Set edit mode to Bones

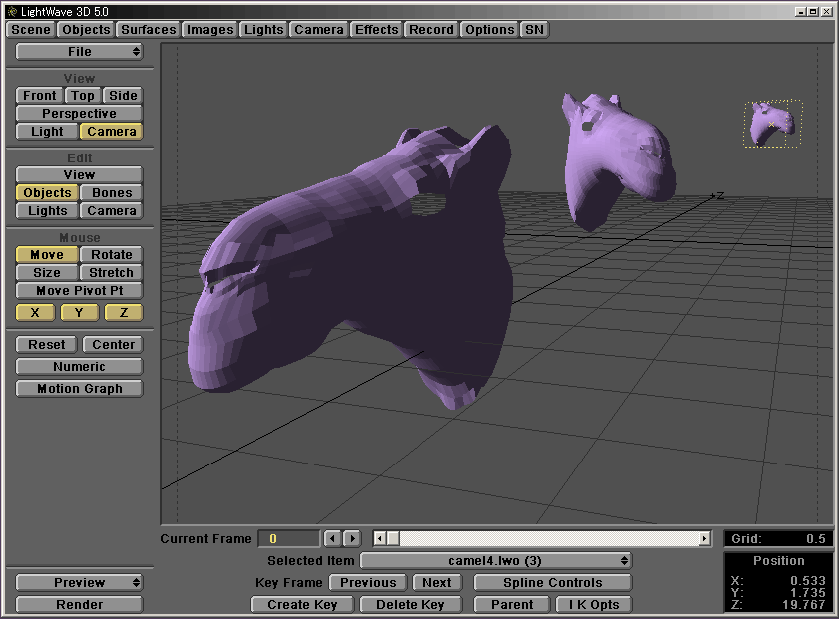pyautogui.click(x=112, y=193)
